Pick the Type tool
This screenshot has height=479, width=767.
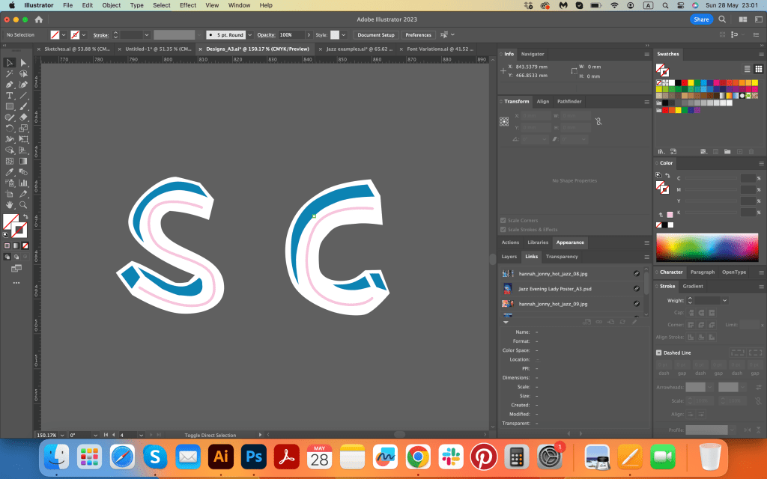pos(10,96)
